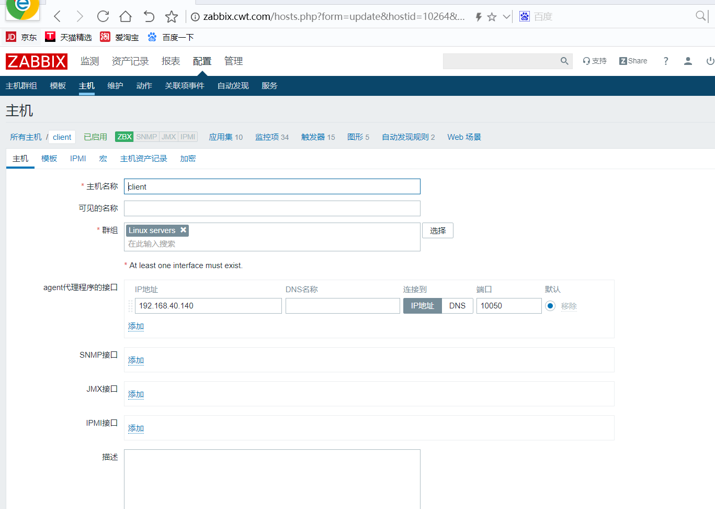The width and height of the screenshot is (715, 509).
Task: Open the 天猫精选 bookmark
Action: click(x=69, y=37)
